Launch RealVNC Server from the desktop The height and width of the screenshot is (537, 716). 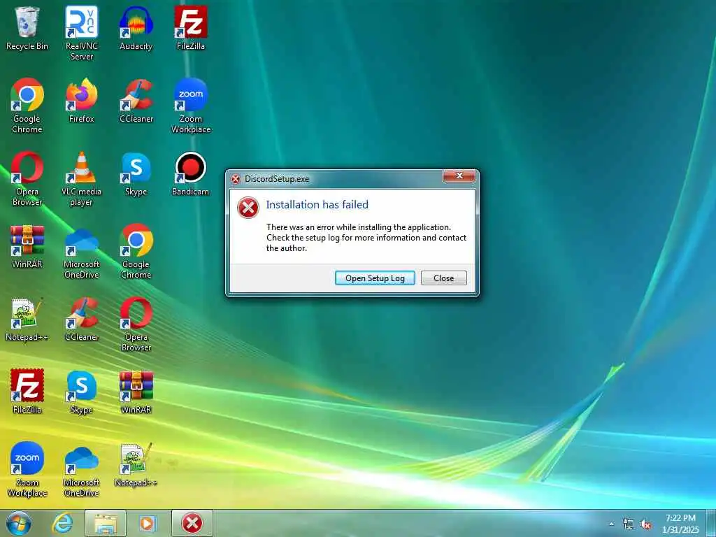[x=81, y=34]
